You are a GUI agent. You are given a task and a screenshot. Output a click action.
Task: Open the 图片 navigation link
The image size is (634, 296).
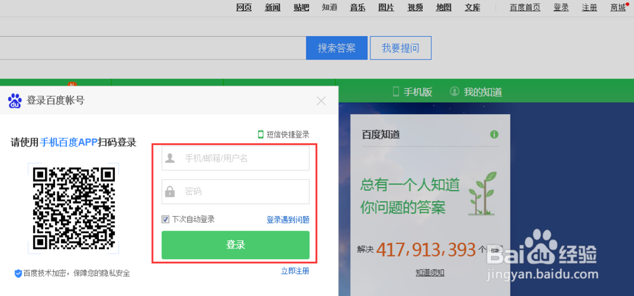click(387, 7)
